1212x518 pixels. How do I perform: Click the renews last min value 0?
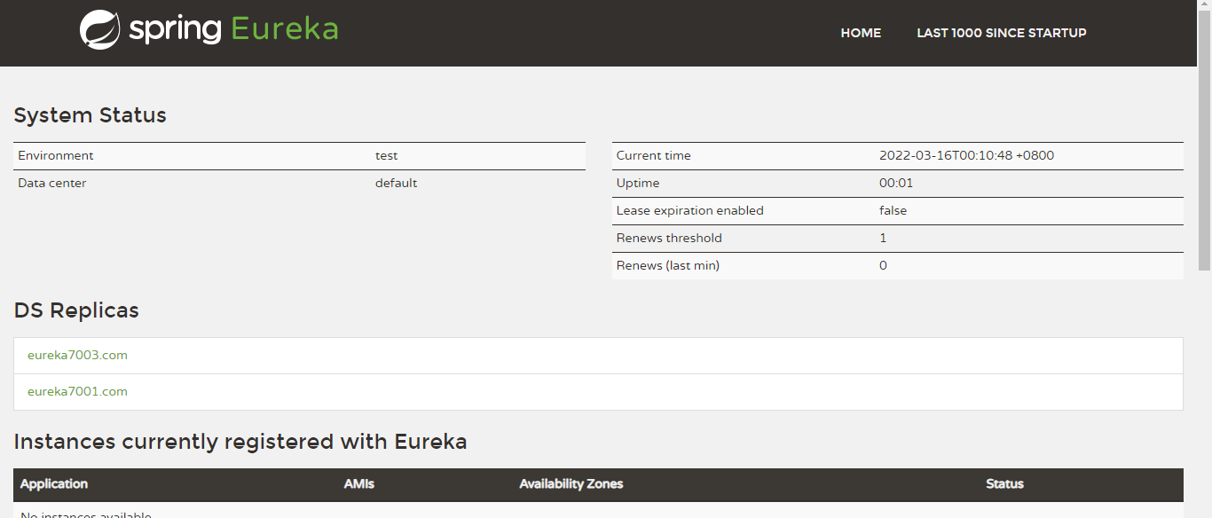[883, 265]
